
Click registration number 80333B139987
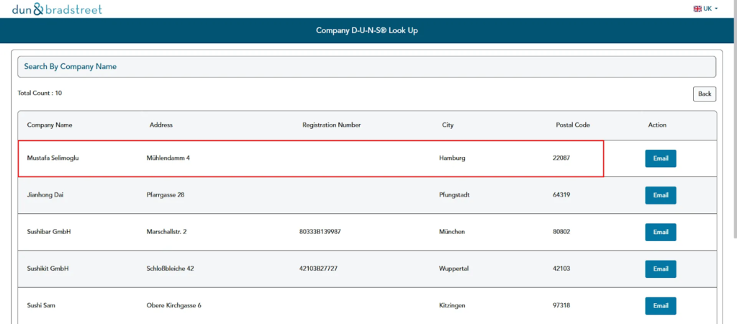coord(320,232)
